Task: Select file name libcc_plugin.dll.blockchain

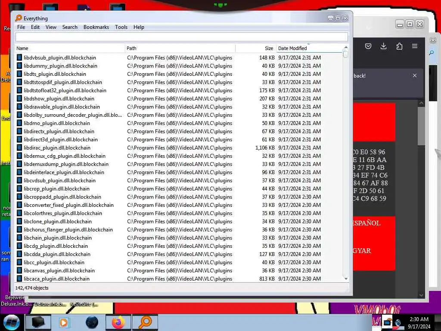Action: point(54,262)
